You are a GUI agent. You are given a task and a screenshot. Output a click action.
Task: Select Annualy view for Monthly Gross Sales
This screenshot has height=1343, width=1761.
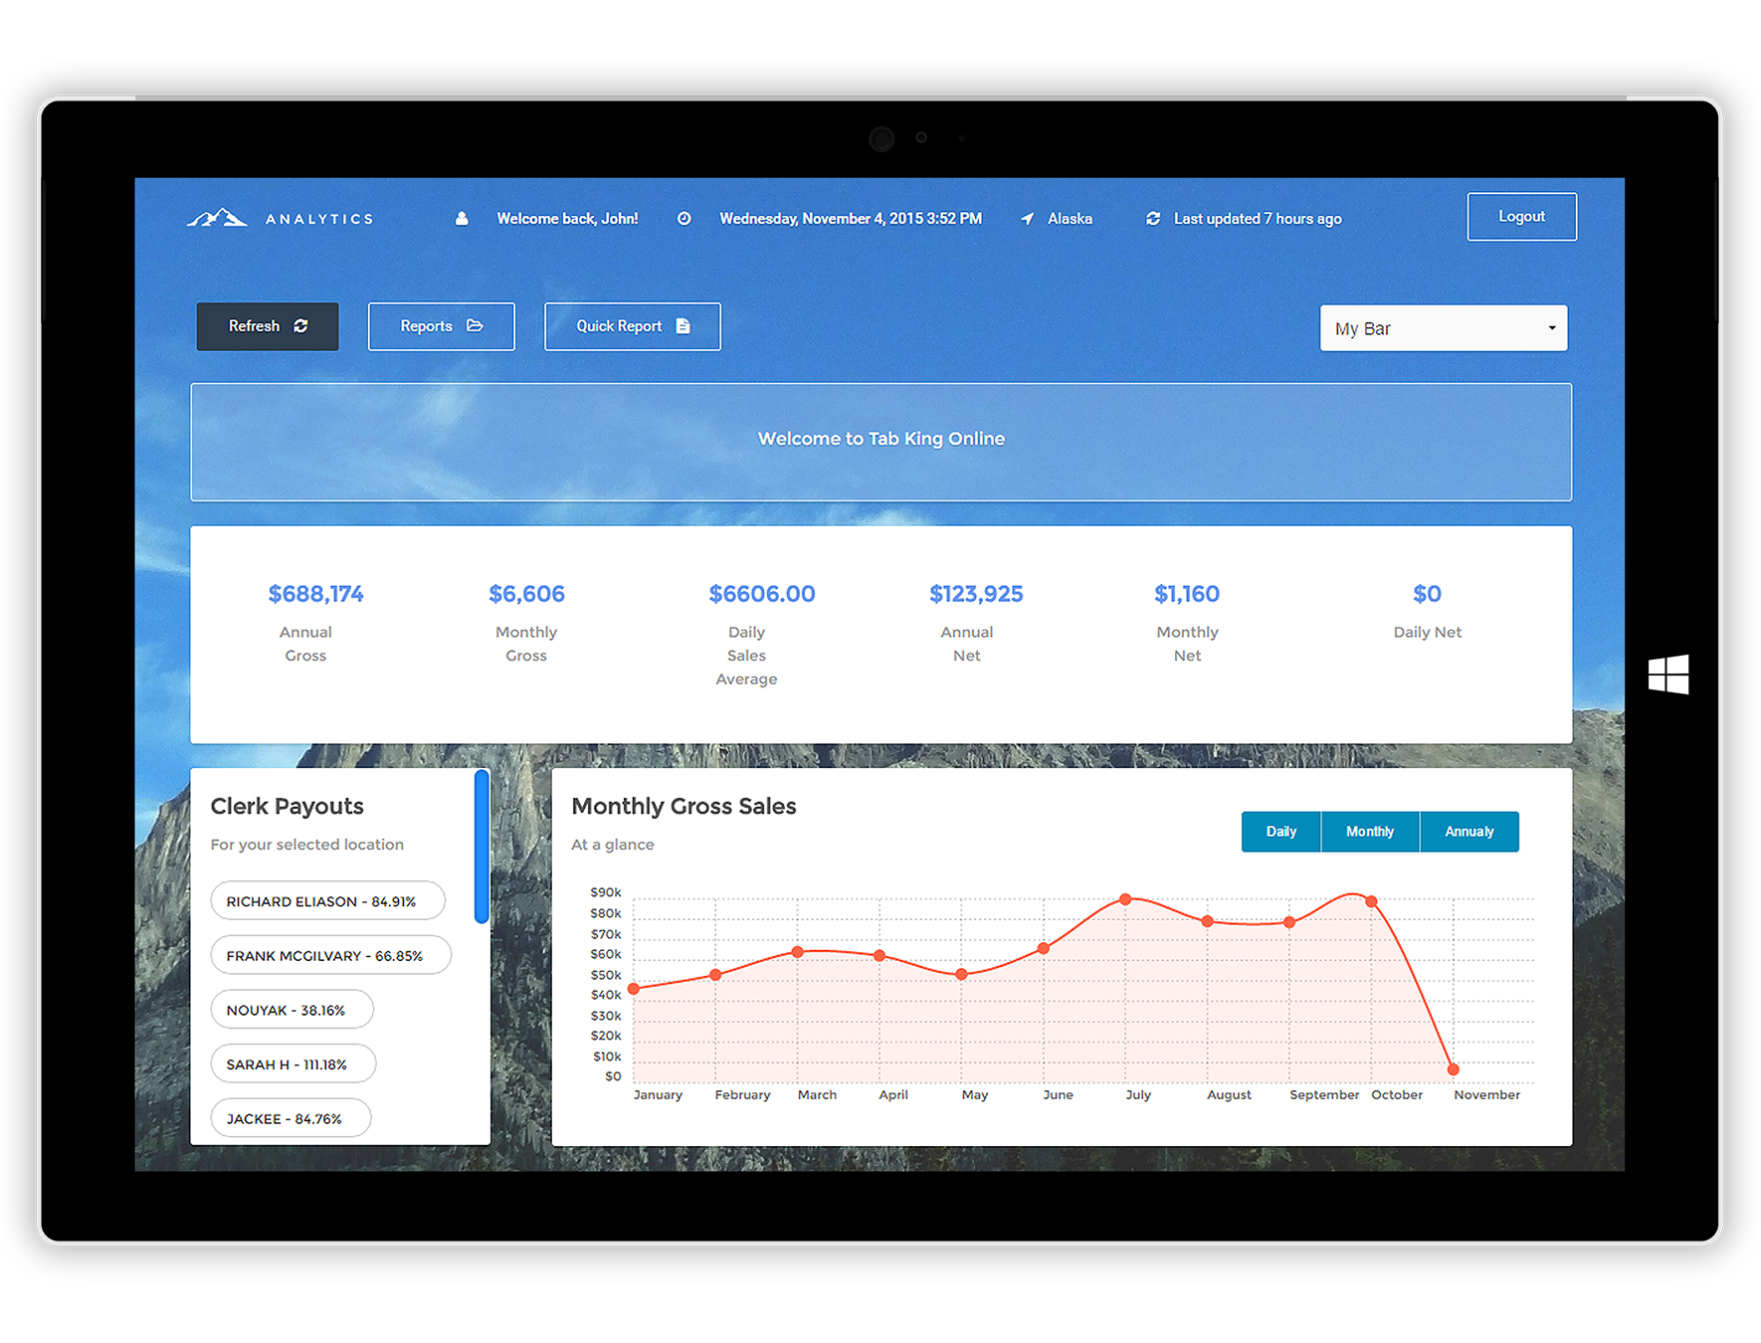1469,832
